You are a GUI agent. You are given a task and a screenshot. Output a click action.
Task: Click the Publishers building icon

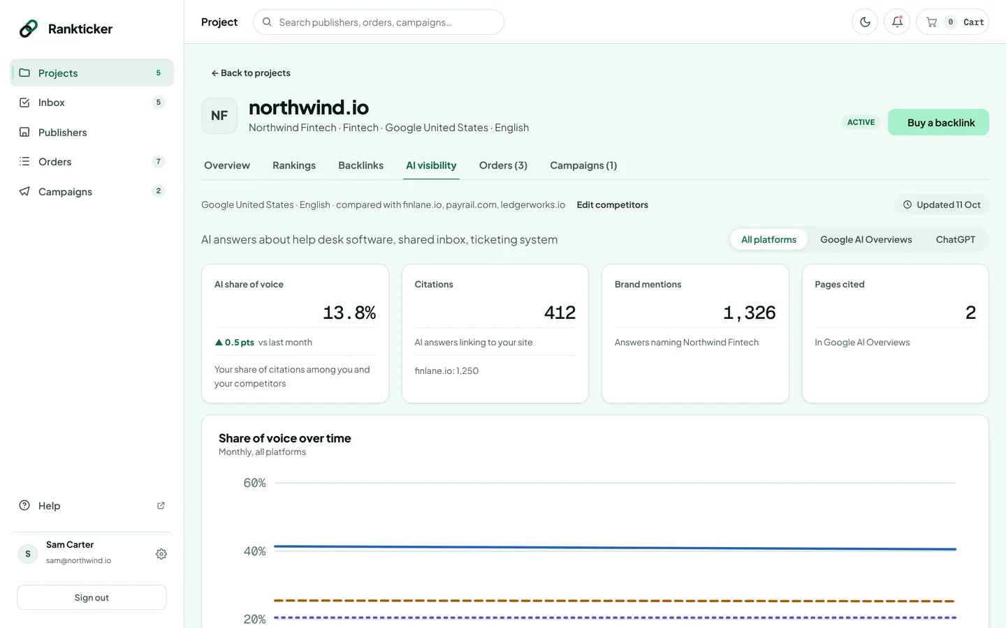[x=24, y=132]
